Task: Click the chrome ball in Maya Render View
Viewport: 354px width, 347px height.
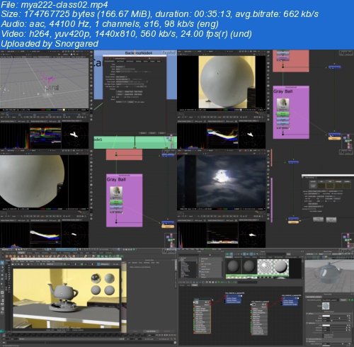Action: (x=96, y=278)
